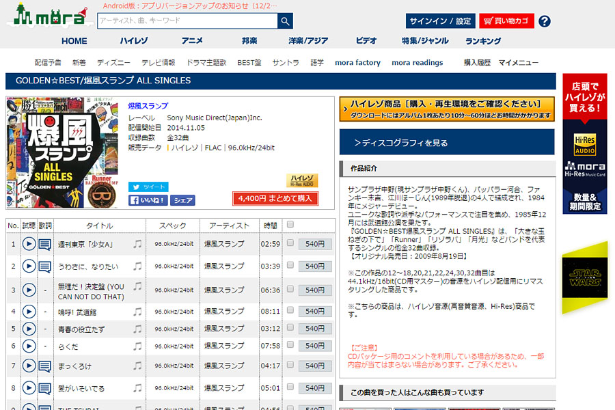615x410 pixels.
Task: Follow the 爆風スランプ artist link
Action: [148, 106]
